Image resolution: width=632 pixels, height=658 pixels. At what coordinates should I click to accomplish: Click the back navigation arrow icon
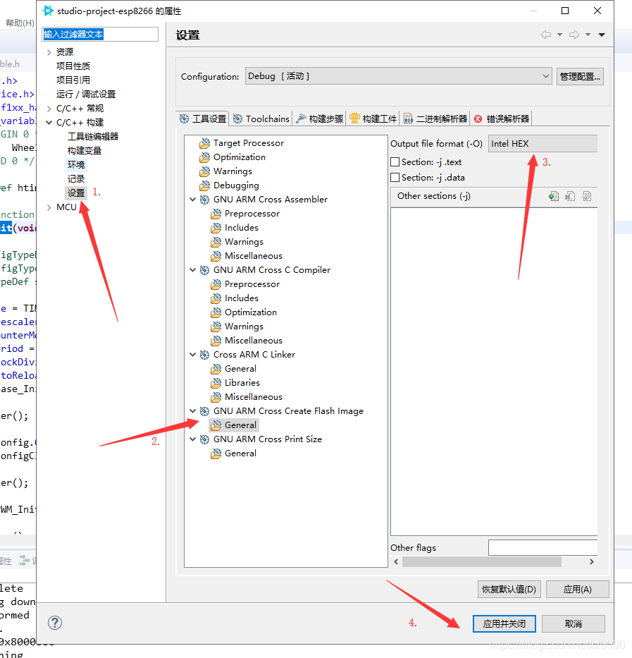546,35
